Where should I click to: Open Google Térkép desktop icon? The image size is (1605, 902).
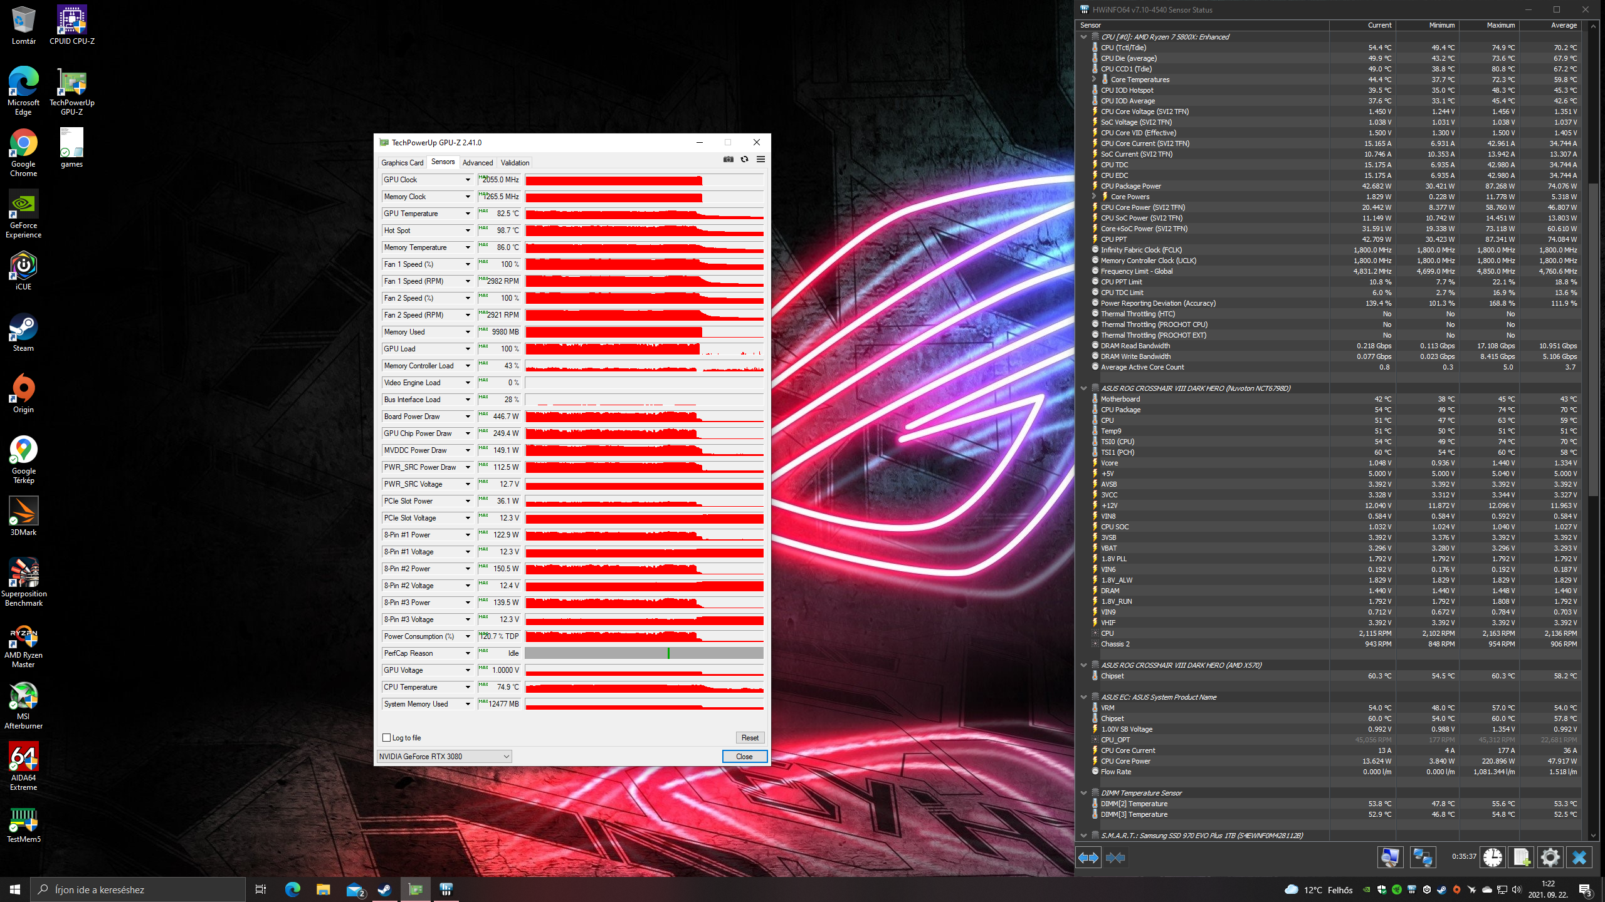24,460
